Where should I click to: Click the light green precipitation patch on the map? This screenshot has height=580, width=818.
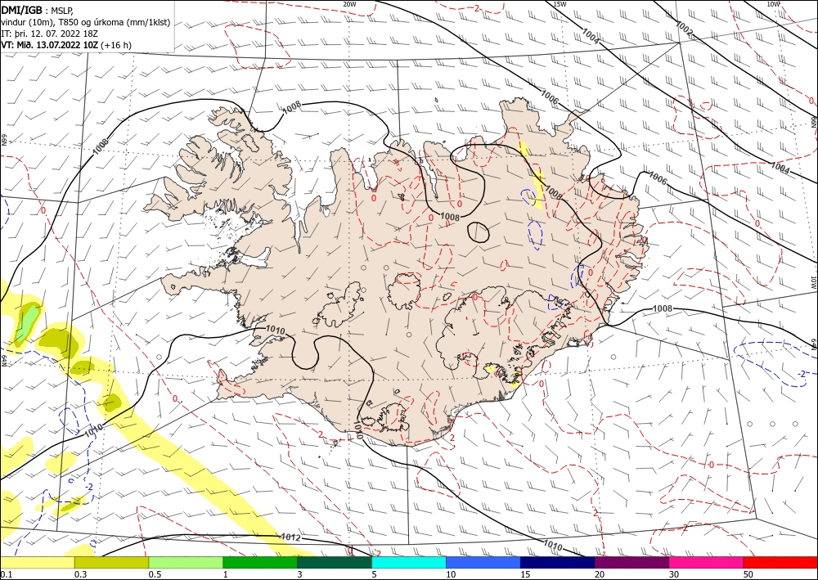point(26,323)
